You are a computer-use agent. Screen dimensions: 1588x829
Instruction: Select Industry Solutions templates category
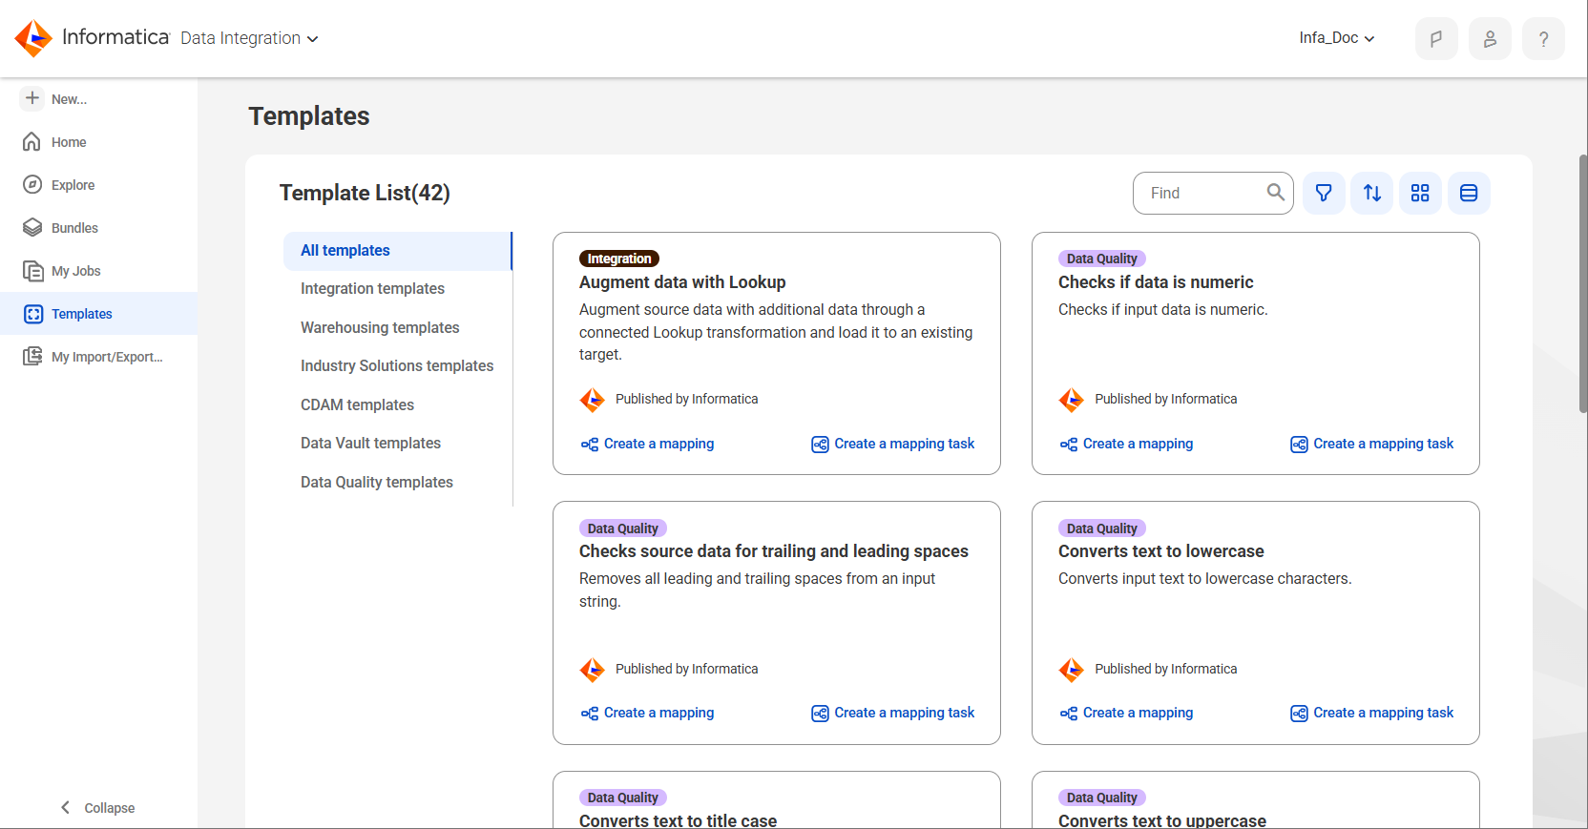[397, 366]
